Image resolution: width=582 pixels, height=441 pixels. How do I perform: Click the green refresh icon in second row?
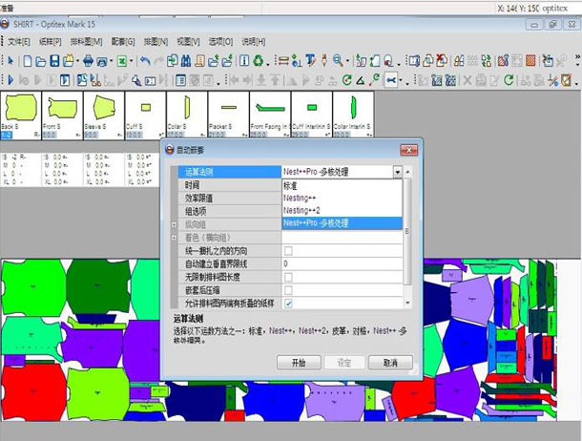tap(509, 80)
